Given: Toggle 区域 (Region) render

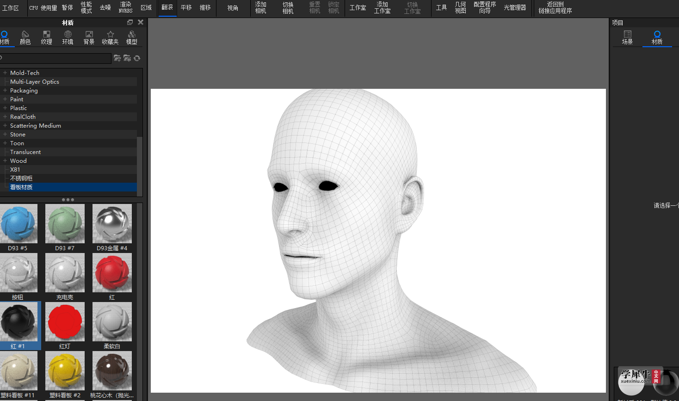Looking at the screenshot, I should [146, 8].
